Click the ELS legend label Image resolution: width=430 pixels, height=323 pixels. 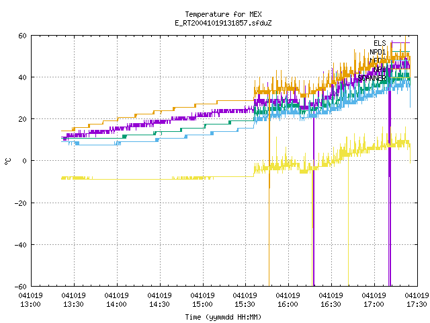pos(380,43)
